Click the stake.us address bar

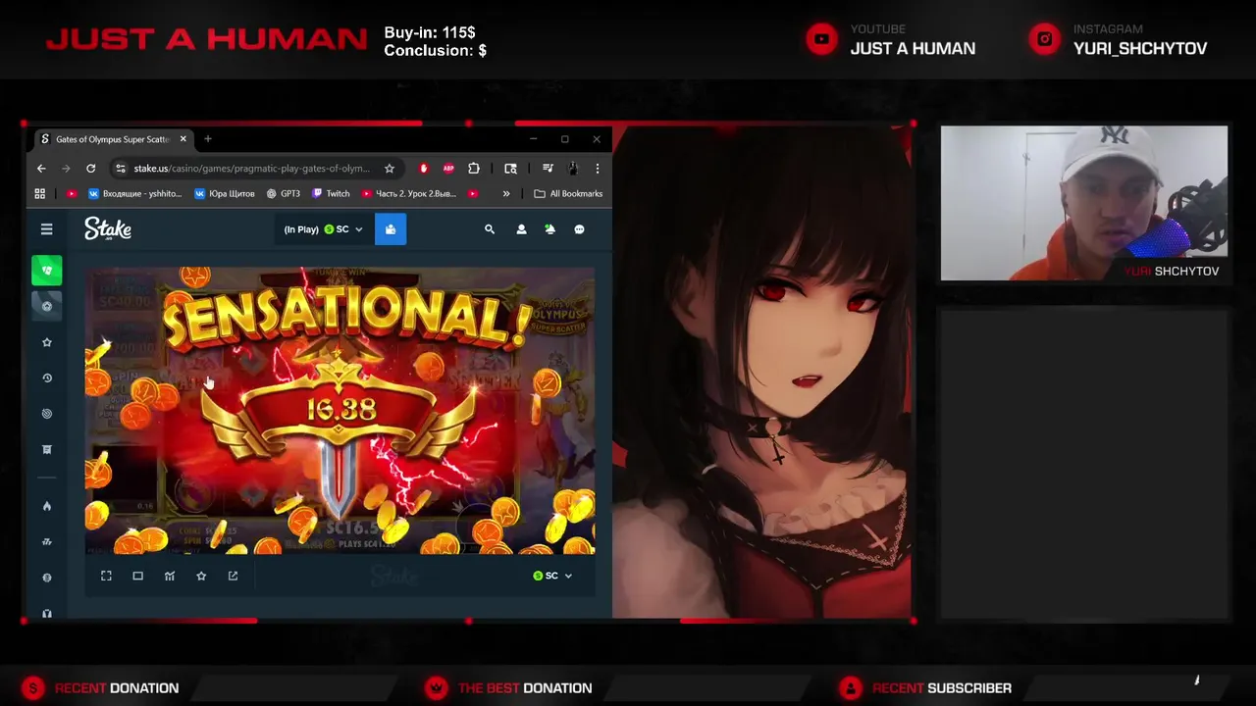click(252, 169)
